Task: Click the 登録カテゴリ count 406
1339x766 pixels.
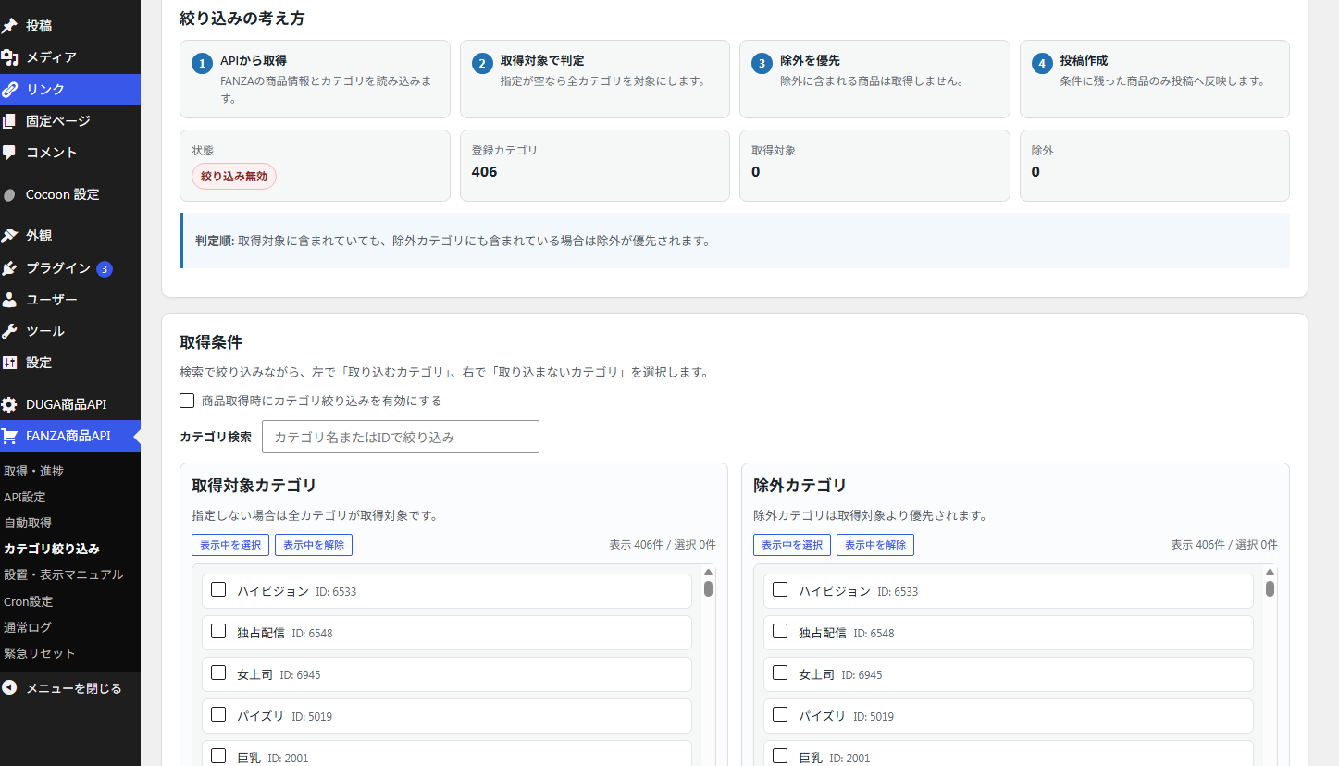Action: (484, 171)
